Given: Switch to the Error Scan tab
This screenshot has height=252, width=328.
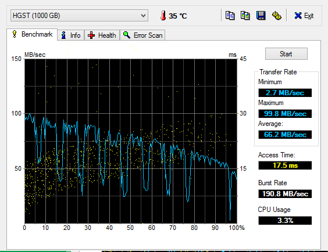Looking at the screenshot, I should tap(142, 35).
